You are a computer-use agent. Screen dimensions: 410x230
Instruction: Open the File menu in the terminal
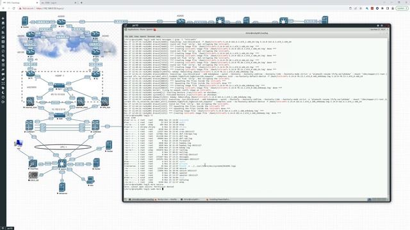pyautogui.click(x=126, y=36)
